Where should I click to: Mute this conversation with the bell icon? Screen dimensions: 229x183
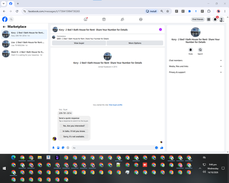191,50
